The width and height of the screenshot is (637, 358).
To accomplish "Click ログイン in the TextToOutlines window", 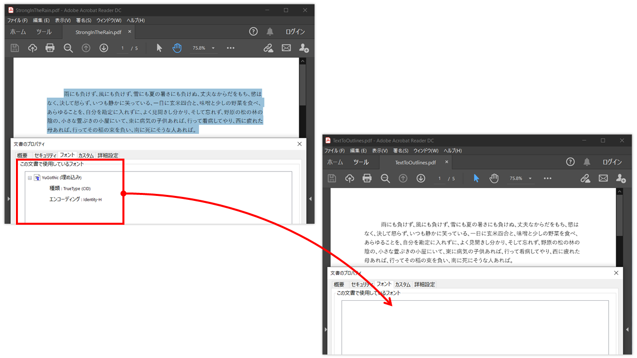I will click(x=612, y=162).
